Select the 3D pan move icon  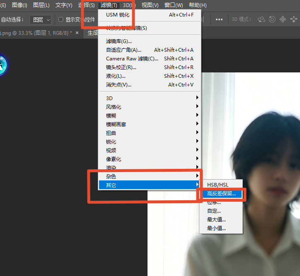(x=283, y=19)
